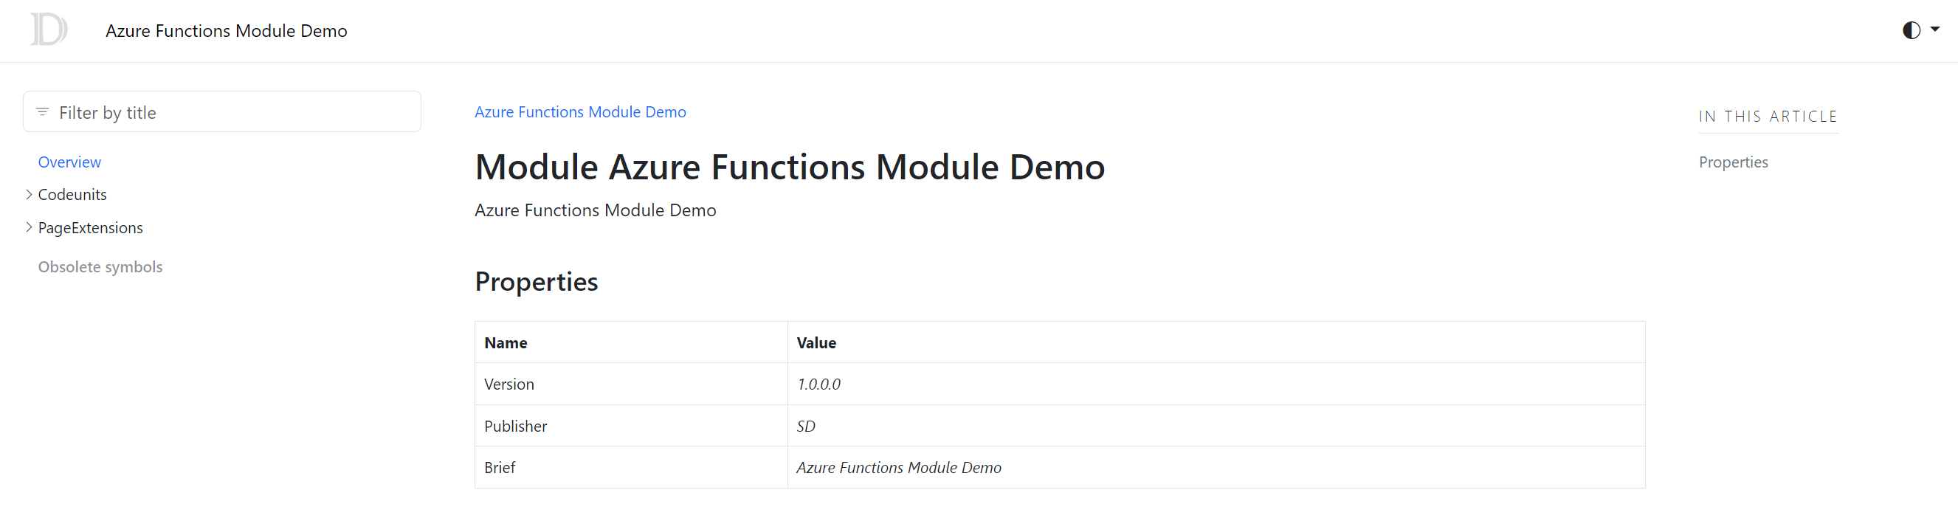Click the Brief value cell
The image size is (1958, 521).
click(898, 468)
